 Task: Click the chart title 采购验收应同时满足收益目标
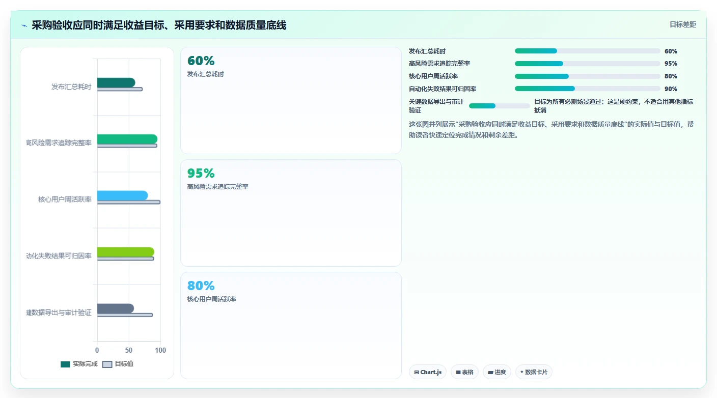pos(159,25)
